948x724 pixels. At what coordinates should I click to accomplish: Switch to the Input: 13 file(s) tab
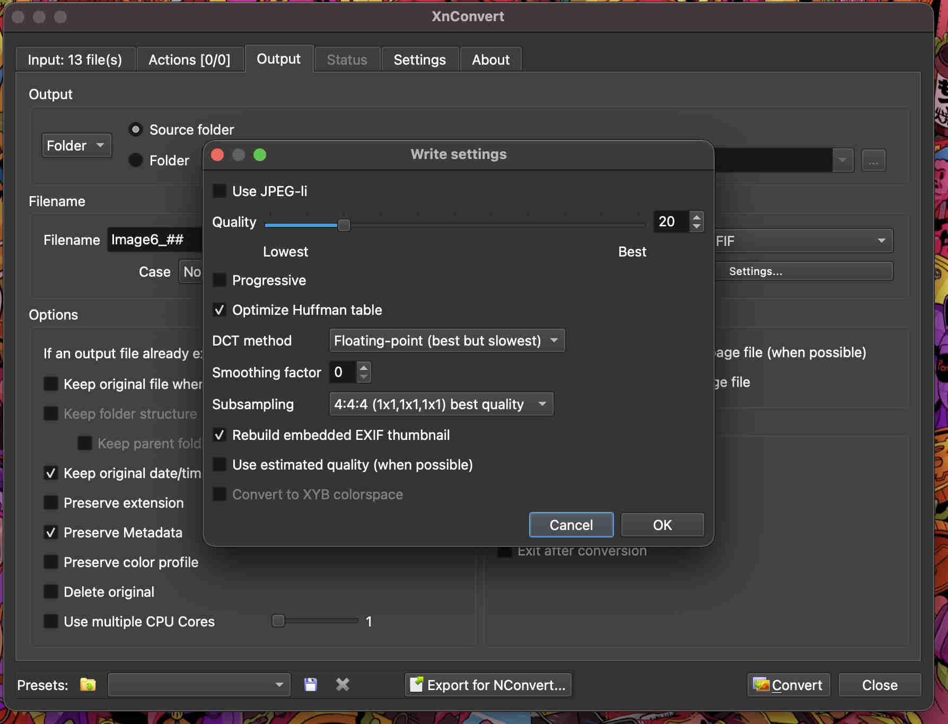[x=75, y=59]
